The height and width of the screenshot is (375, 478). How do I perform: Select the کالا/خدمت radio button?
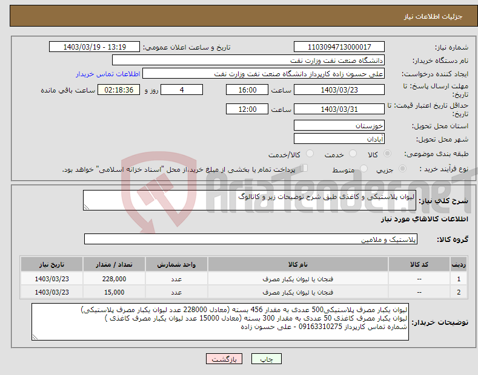point(310,154)
